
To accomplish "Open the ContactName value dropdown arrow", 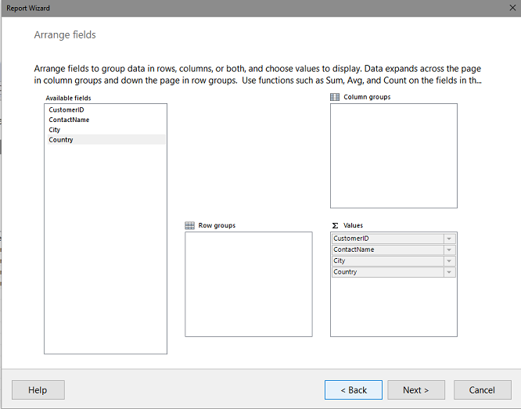I will pos(449,249).
